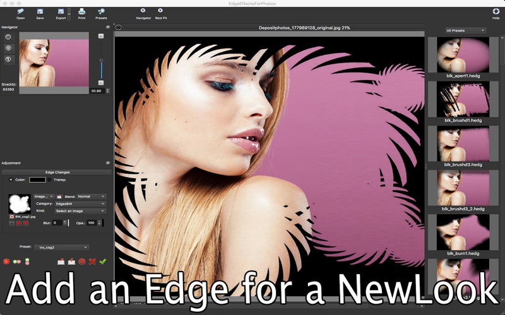Open the Kind dropdown 'Select an Image'
This screenshot has height=315, width=505.
pos(80,211)
